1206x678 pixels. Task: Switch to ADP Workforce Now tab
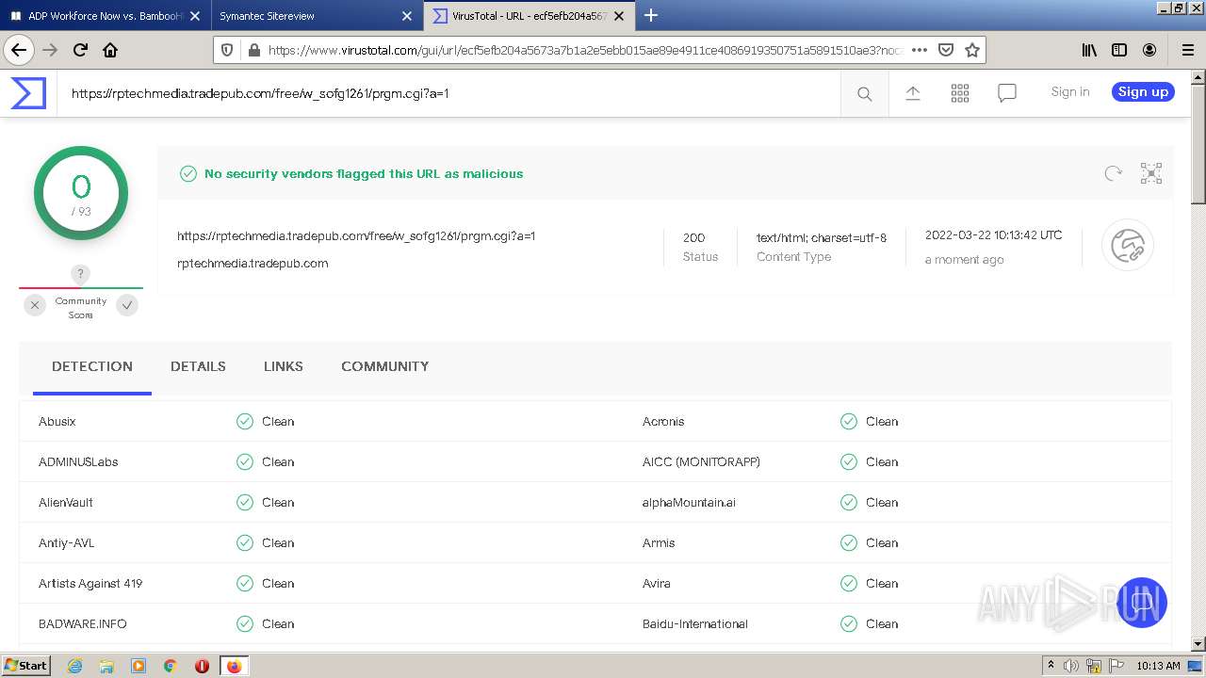(x=106, y=16)
